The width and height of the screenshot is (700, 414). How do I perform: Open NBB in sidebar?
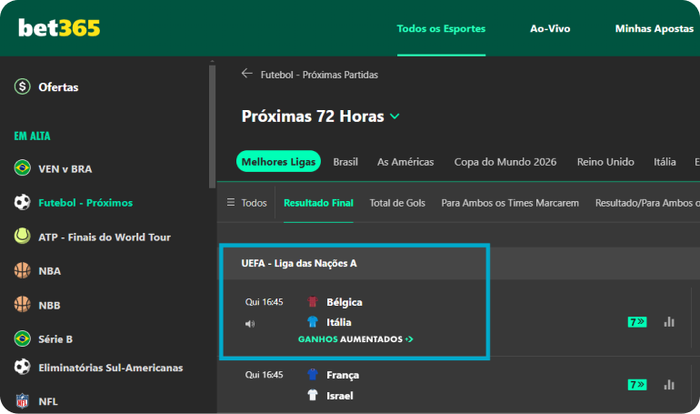pos(49,306)
